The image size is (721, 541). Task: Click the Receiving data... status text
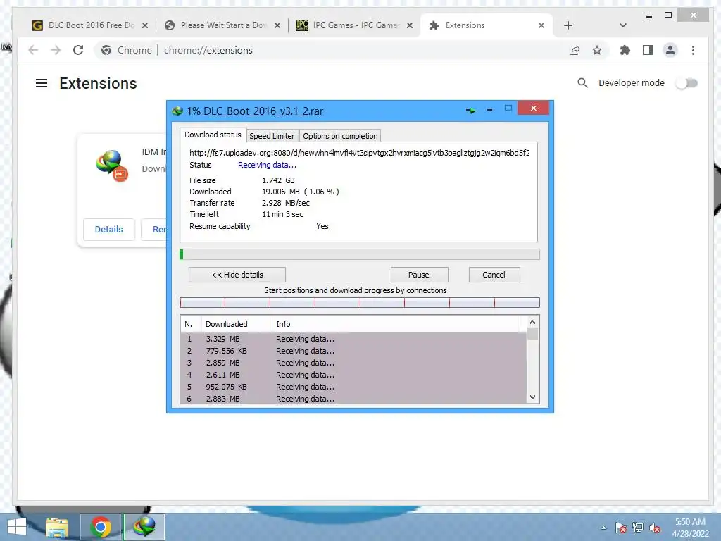pyautogui.click(x=267, y=165)
